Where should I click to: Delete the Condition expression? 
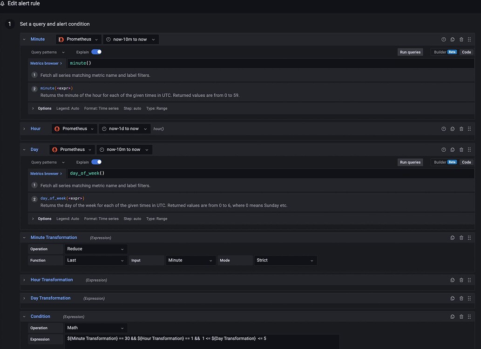tap(461, 316)
